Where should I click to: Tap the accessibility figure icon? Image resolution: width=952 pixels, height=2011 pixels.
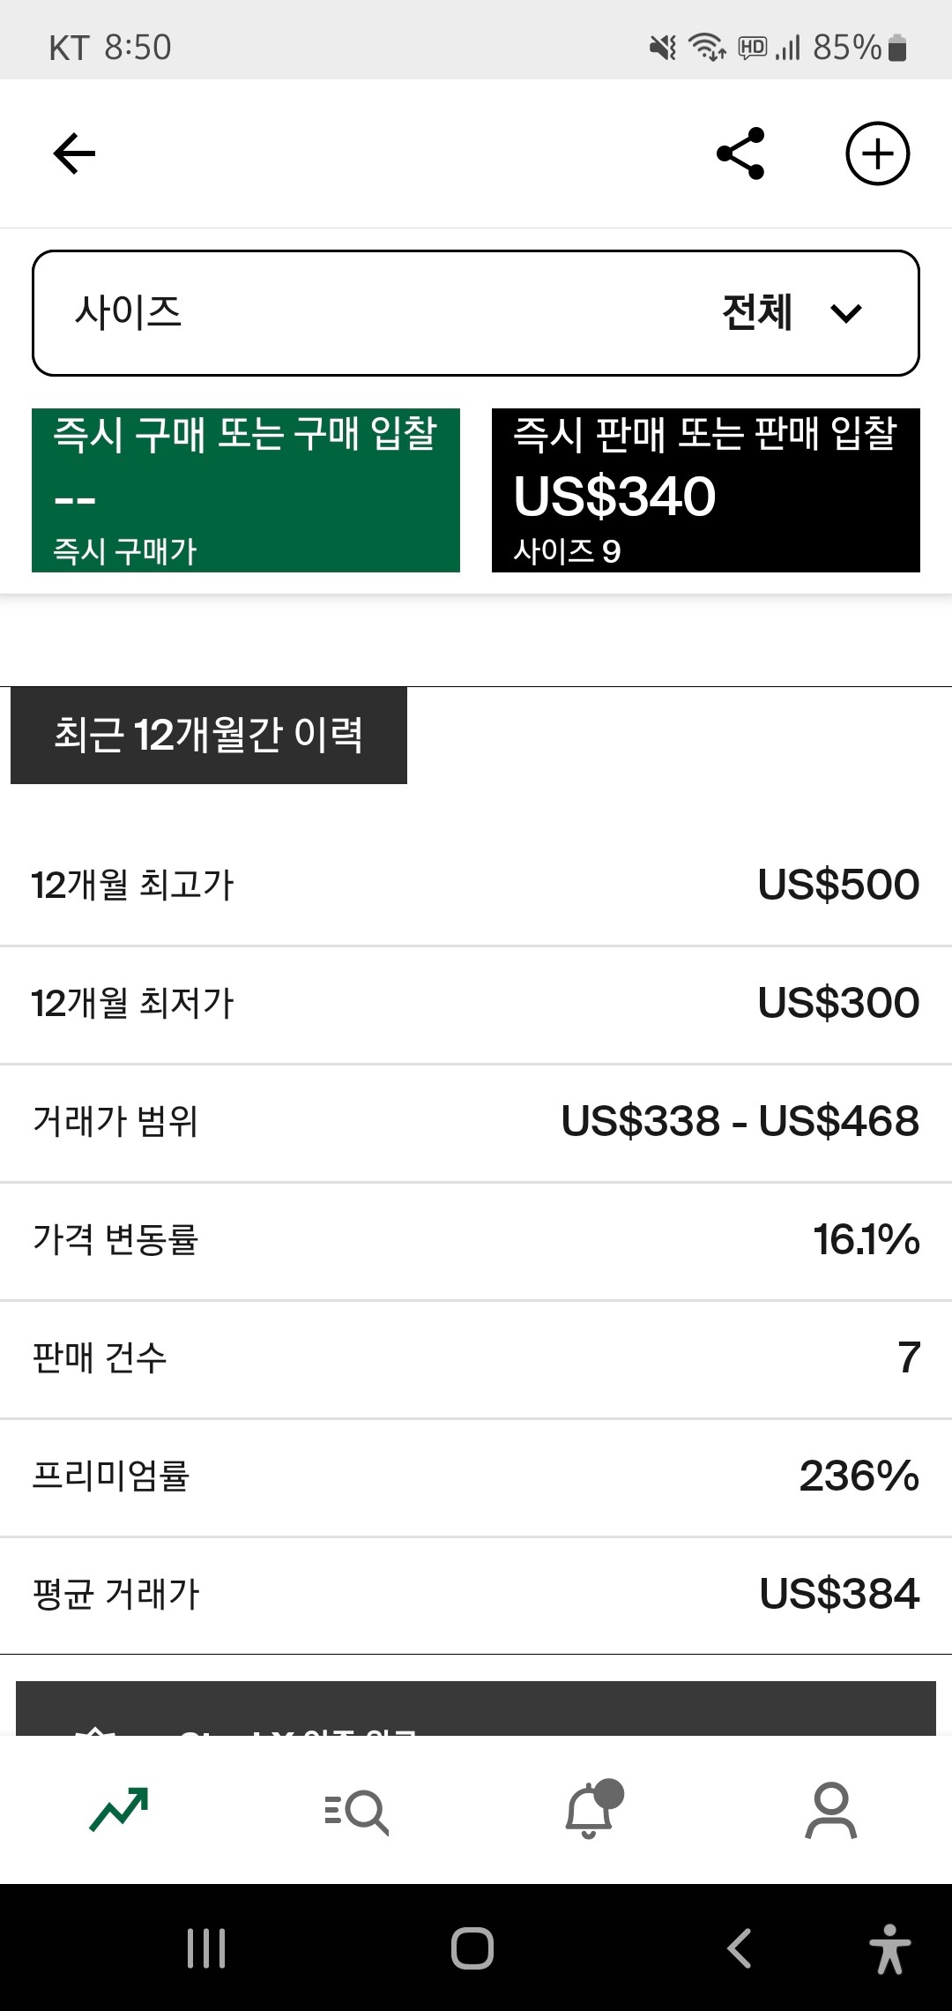click(889, 1949)
